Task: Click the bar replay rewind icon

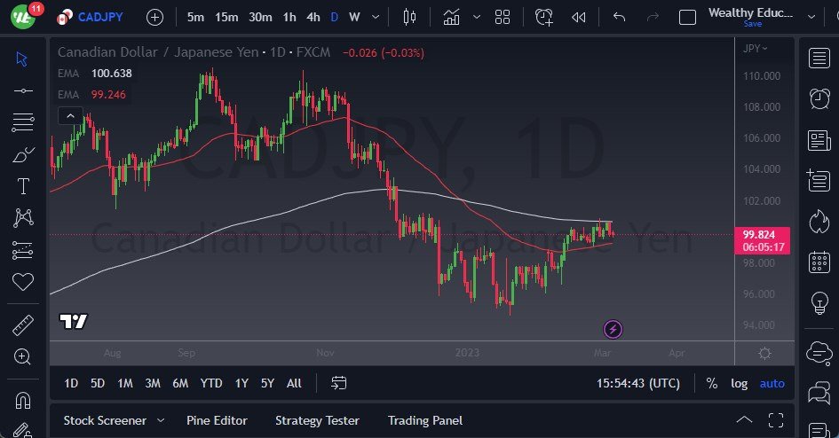Action: coord(579,17)
